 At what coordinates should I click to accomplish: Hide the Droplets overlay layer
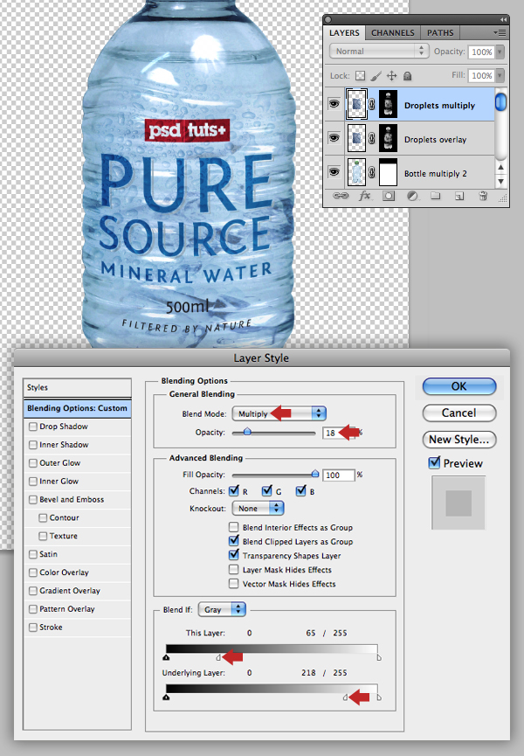point(334,138)
